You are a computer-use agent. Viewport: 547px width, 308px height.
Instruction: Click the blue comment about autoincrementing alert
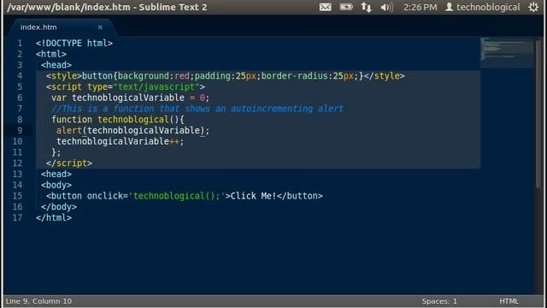tap(197, 109)
